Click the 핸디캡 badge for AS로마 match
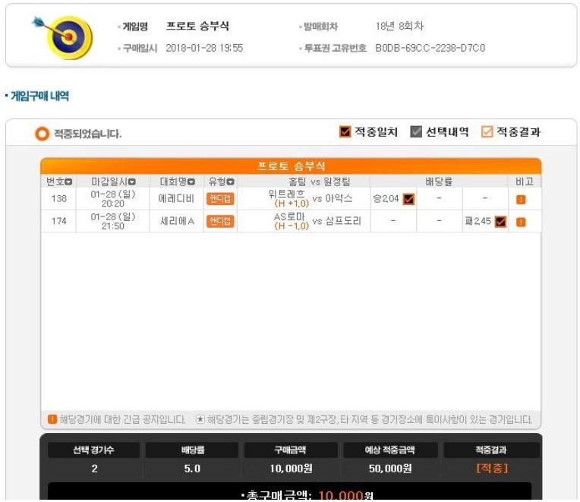Viewport: 580px width, 502px height. pos(220,221)
